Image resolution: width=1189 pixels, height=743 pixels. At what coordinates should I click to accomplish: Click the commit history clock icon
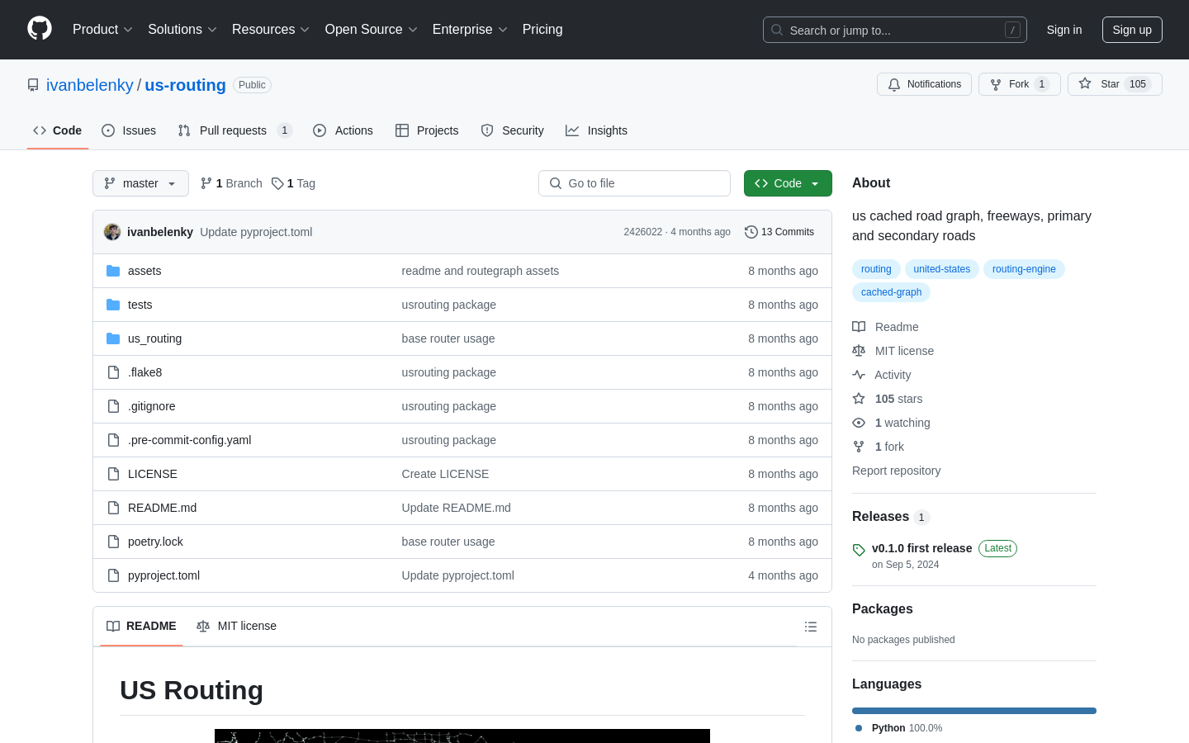coord(751,232)
